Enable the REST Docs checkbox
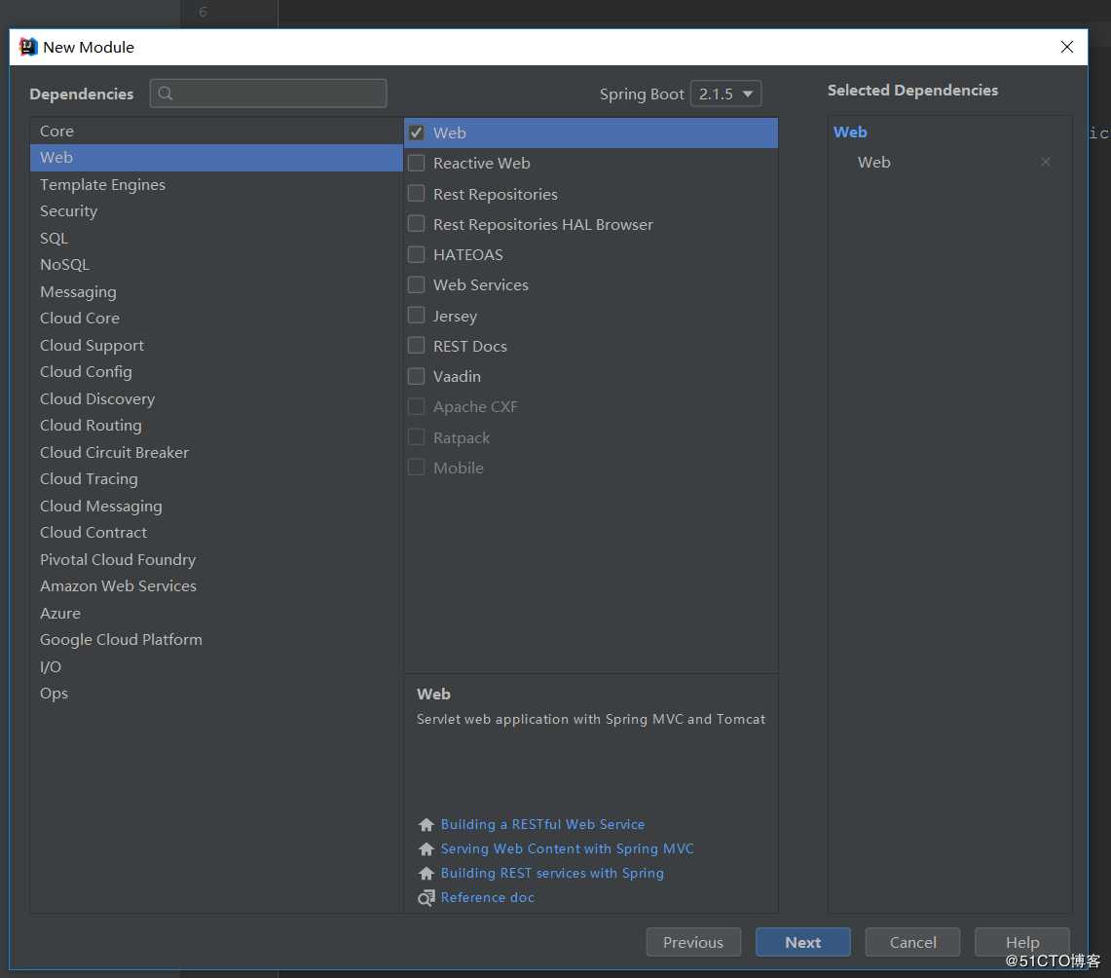This screenshot has height=978, width=1111. coord(417,346)
